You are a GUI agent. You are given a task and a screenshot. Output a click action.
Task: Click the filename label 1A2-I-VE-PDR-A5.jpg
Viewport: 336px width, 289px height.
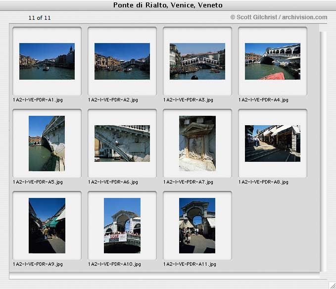[x=38, y=182]
